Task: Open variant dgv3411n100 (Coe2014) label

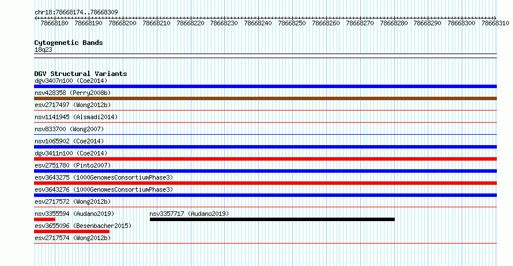Action: pos(71,153)
